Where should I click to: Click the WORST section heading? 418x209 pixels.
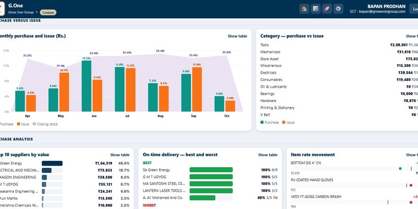click(149, 205)
